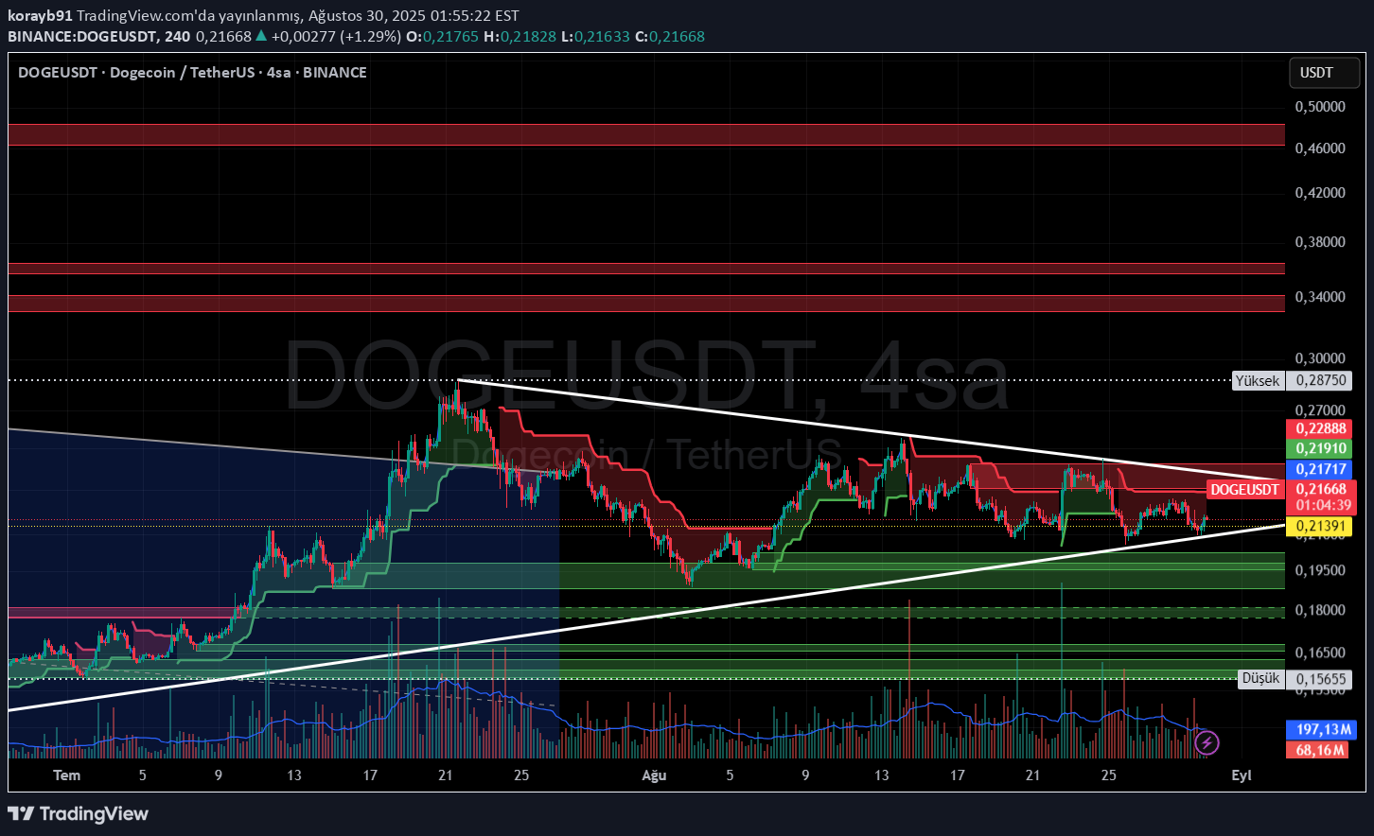This screenshot has height=836, width=1374.
Task: Click the Yüksek 0,28750 price label
Action: (1292, 380)
